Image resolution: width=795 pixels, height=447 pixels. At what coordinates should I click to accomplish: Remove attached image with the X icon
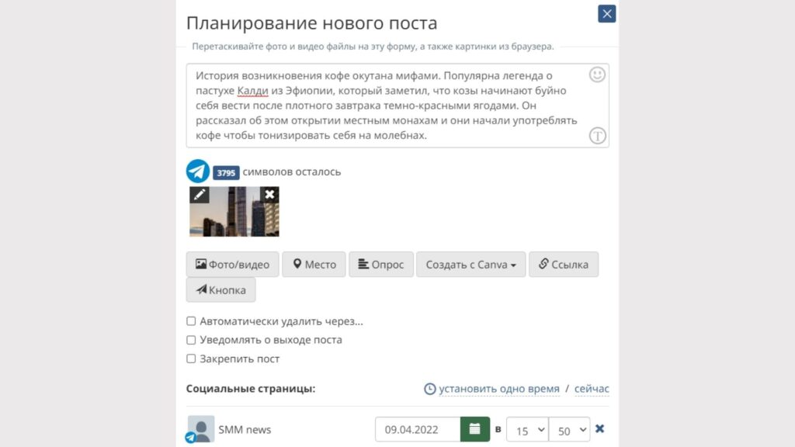[x=269, y=195]
